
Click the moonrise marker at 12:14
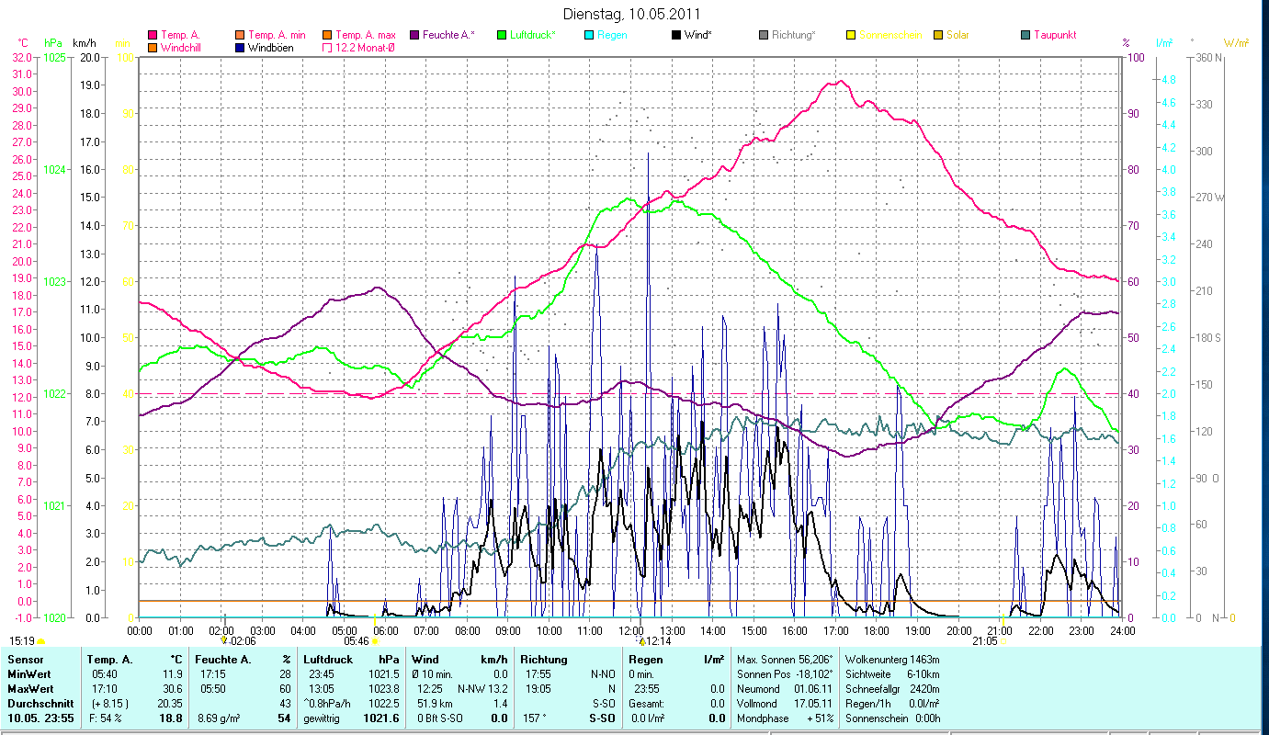[x=642, y=641]
